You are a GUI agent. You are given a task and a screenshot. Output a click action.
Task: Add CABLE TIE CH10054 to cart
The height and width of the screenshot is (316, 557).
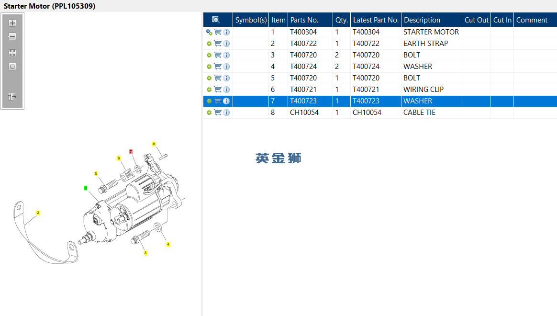(x=218, y=113)
